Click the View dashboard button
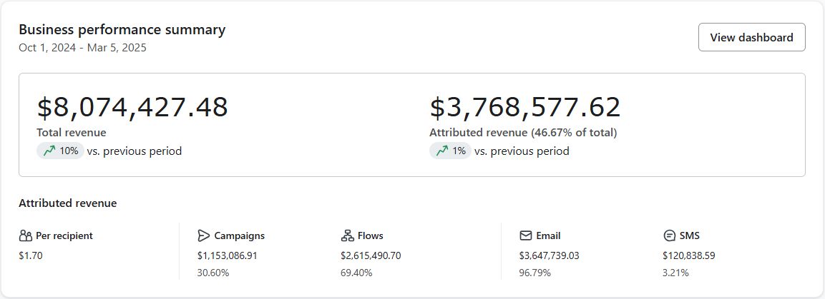This screenshot has height=299, width=825. (751, 38)
